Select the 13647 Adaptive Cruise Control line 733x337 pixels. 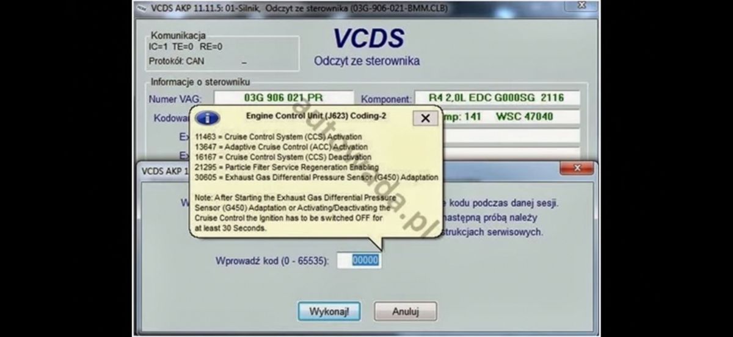pos(281,147)
